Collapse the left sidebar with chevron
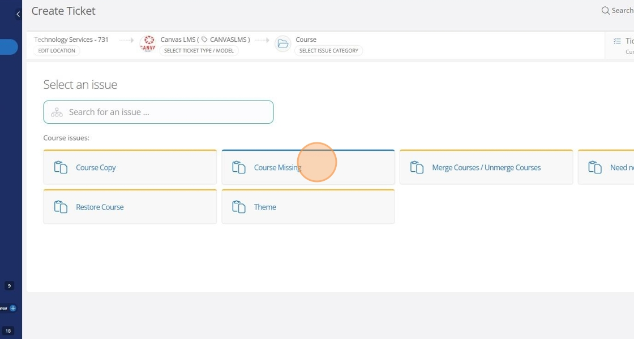Viewport: 634px width, 339px height. coord(18,14)
